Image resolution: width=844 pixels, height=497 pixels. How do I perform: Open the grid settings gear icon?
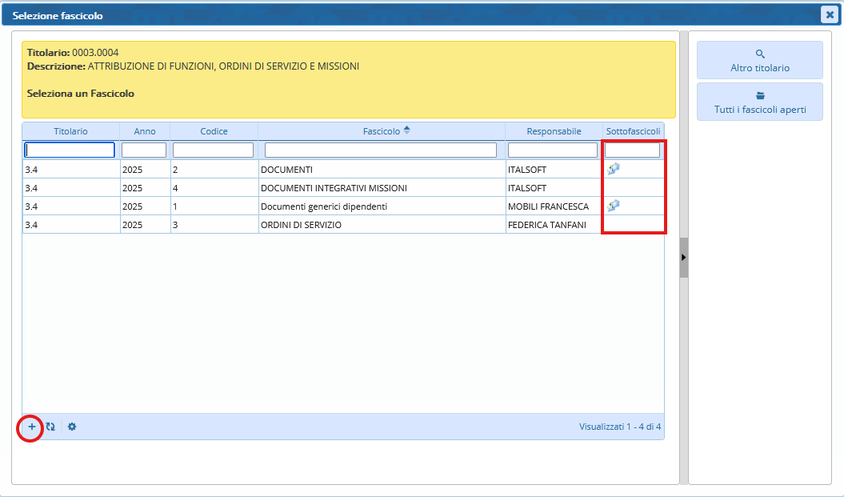[x=72, y=427]
